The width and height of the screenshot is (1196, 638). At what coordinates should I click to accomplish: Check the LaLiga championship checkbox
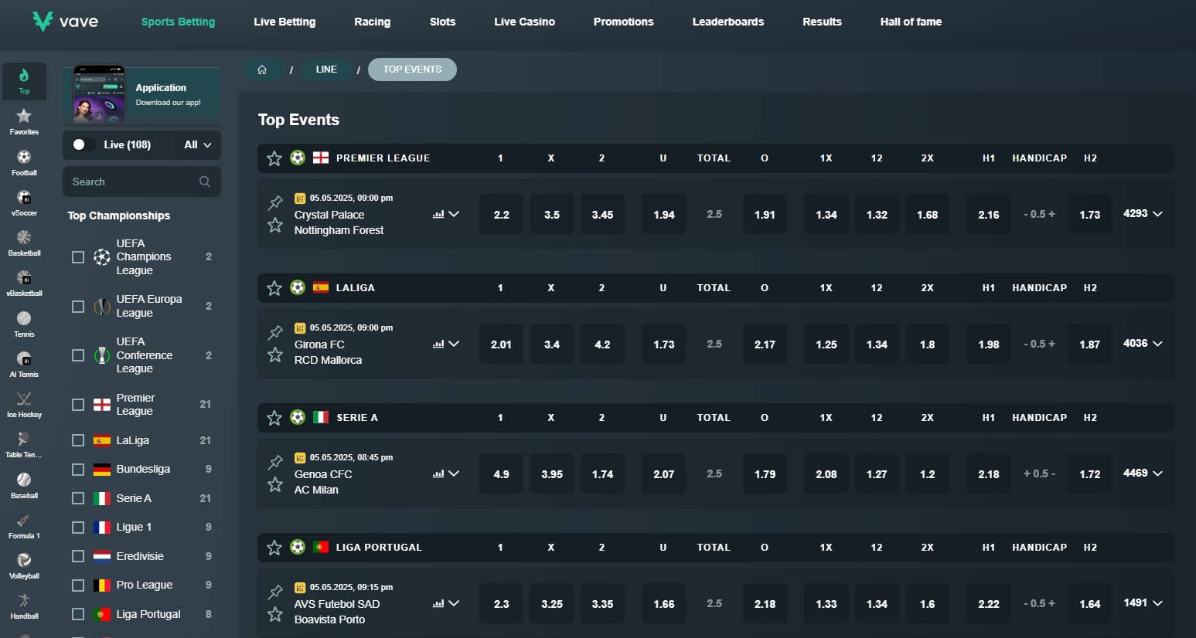[78, 440]
